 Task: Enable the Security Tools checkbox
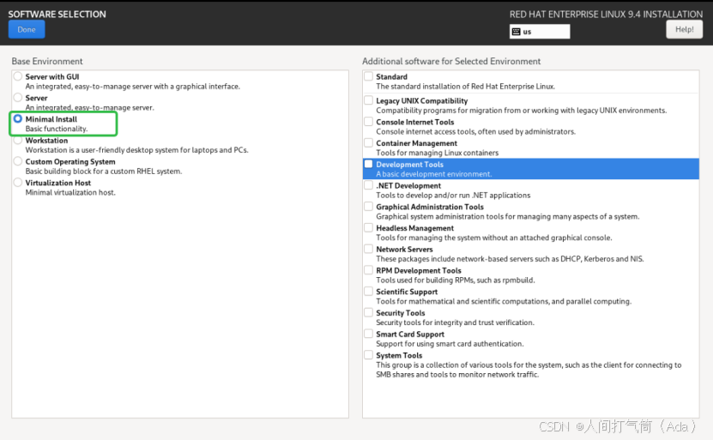(368, 312)
